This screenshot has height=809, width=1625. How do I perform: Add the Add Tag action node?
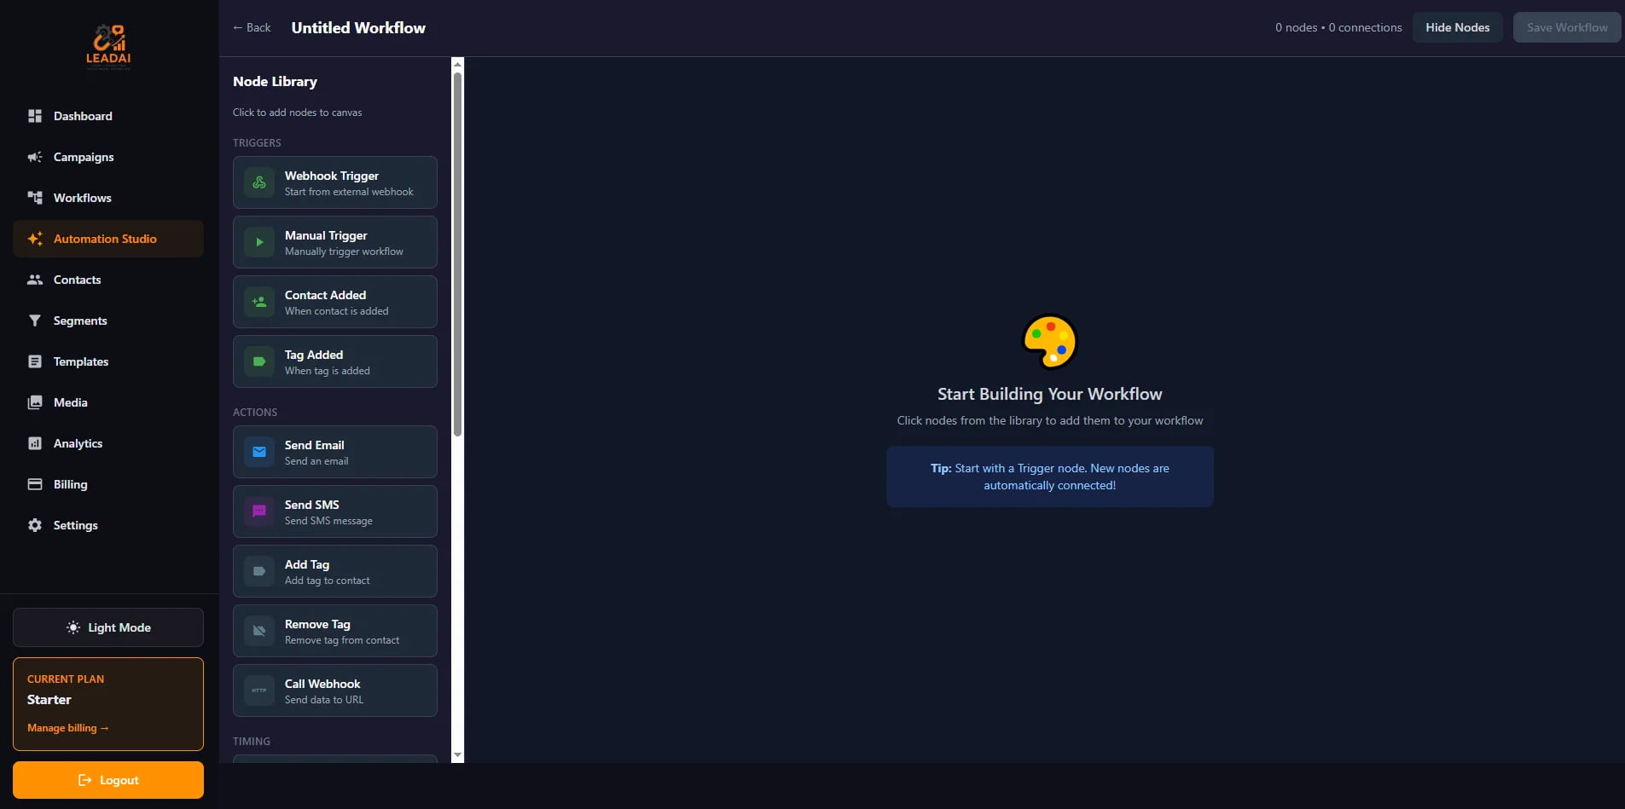(x=334, y=571)
